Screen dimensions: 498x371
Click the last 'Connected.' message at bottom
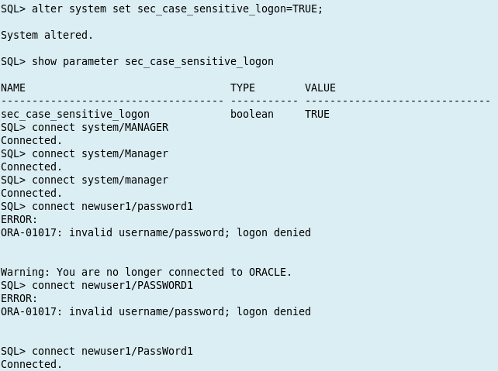point(31,364)
